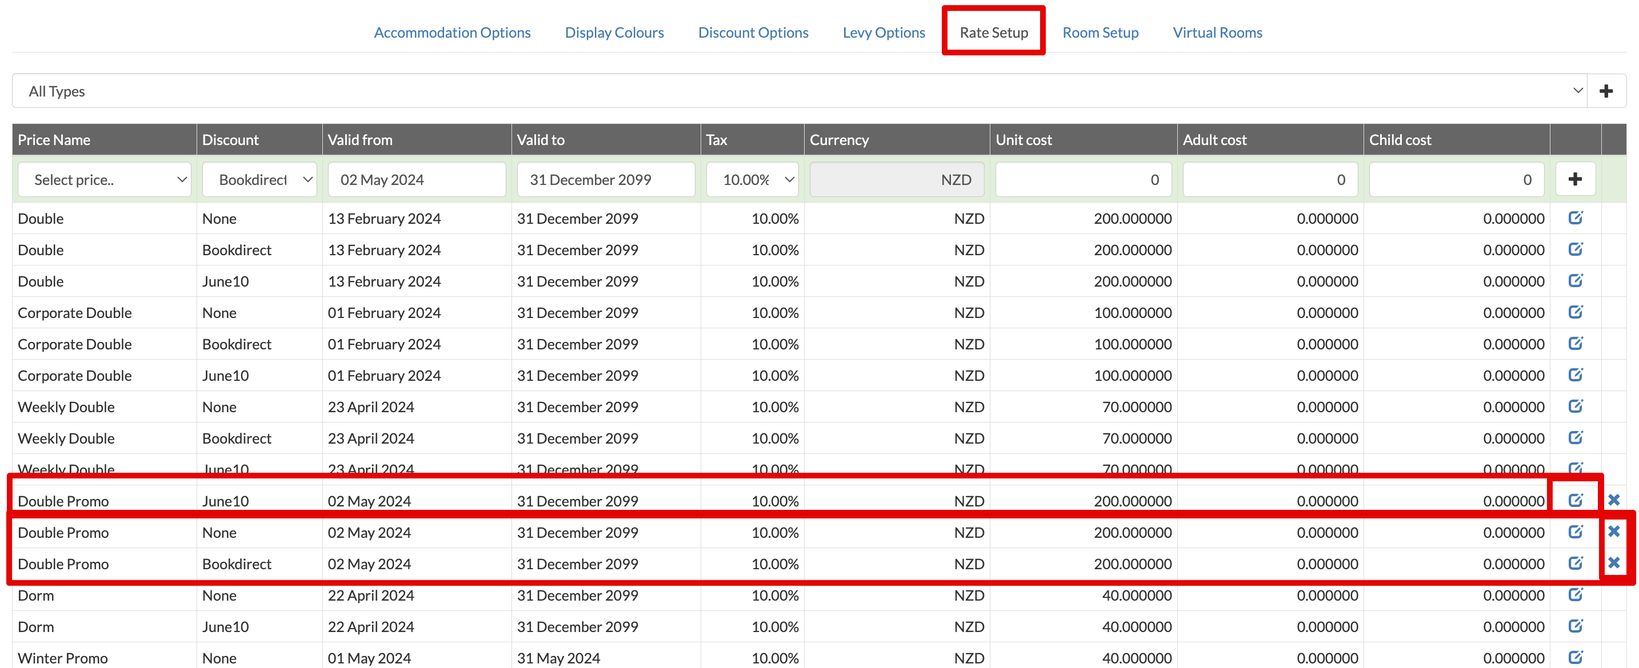Switch to the Rate Setup tab

pos(993,33)
